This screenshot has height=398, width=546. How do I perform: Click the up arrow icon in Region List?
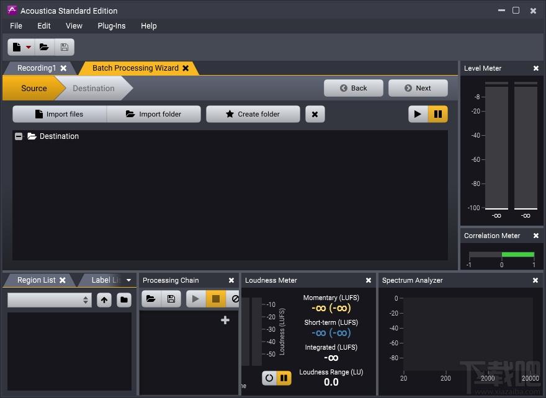coord(104,300)
